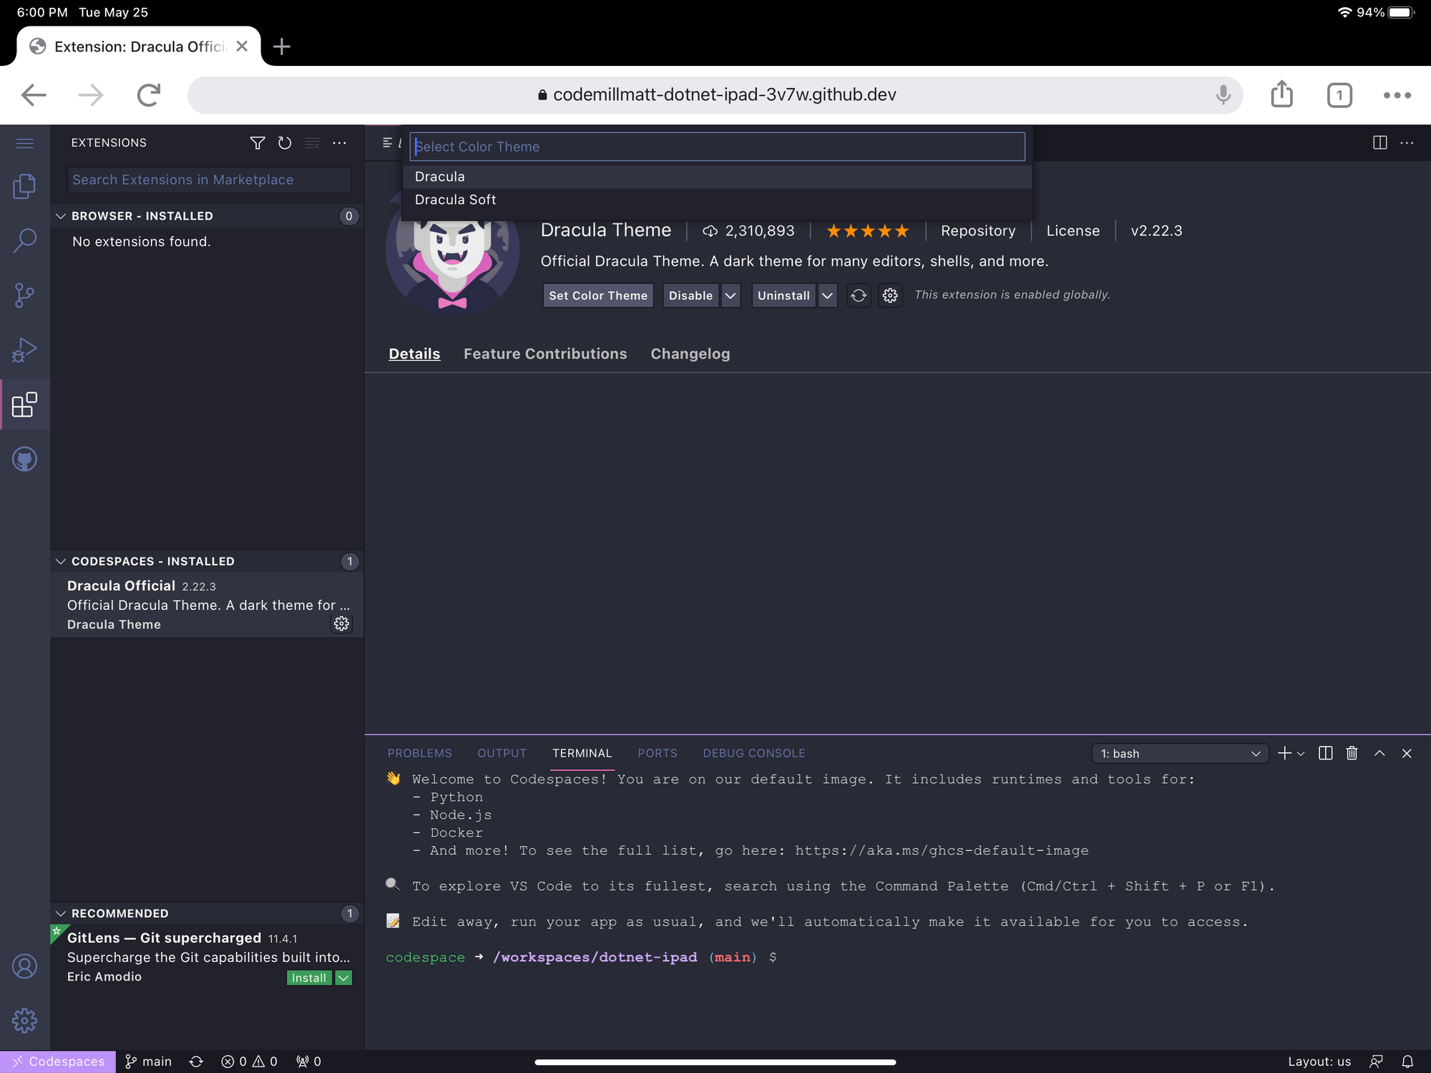Open the Source Control view
1431x1073 pixels.
click(x=24, y=295)
